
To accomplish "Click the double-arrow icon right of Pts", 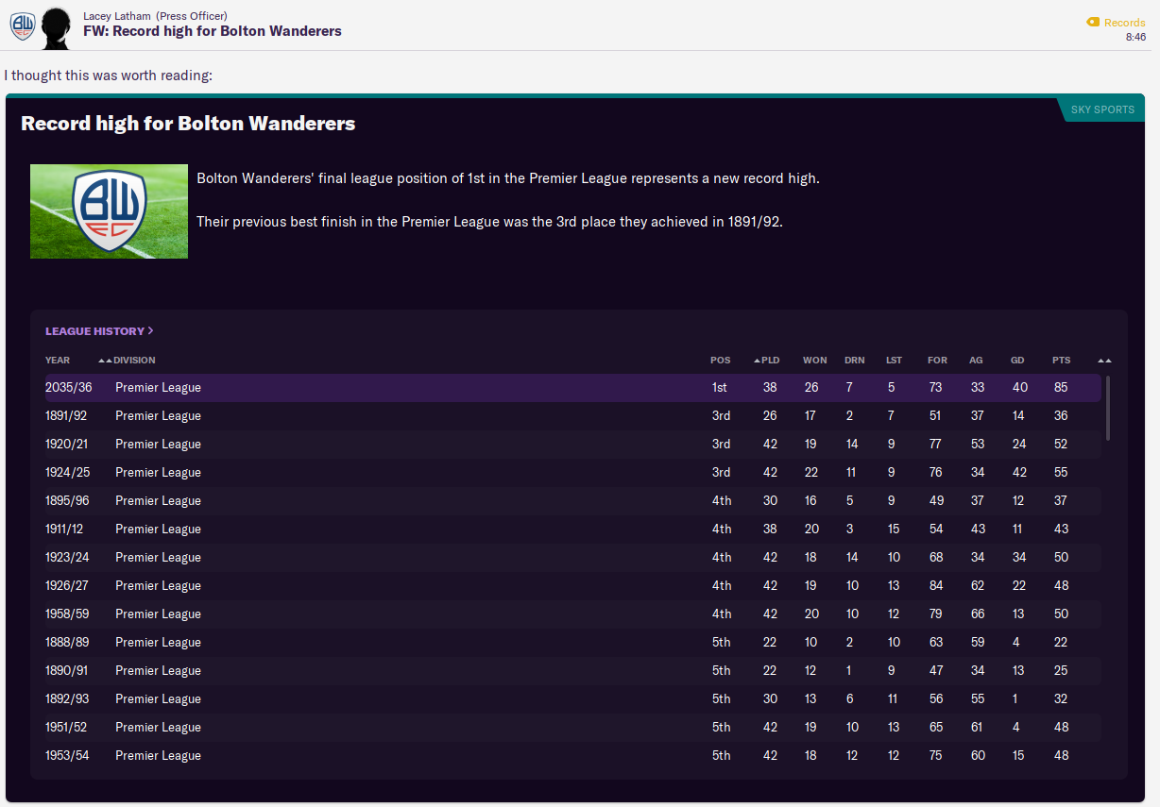I will (1104, 361).
